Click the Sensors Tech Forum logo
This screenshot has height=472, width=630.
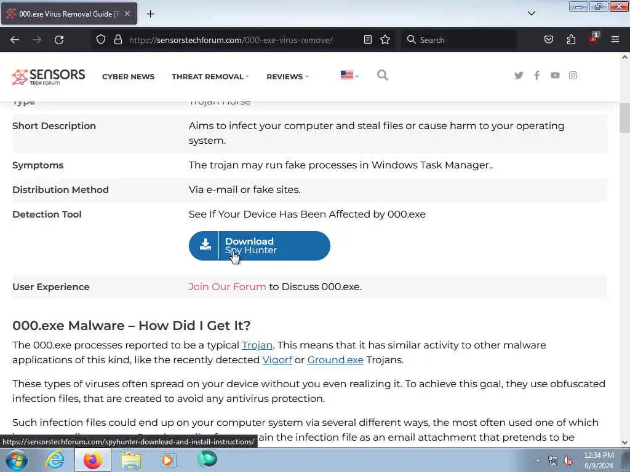tap(49, 77)
